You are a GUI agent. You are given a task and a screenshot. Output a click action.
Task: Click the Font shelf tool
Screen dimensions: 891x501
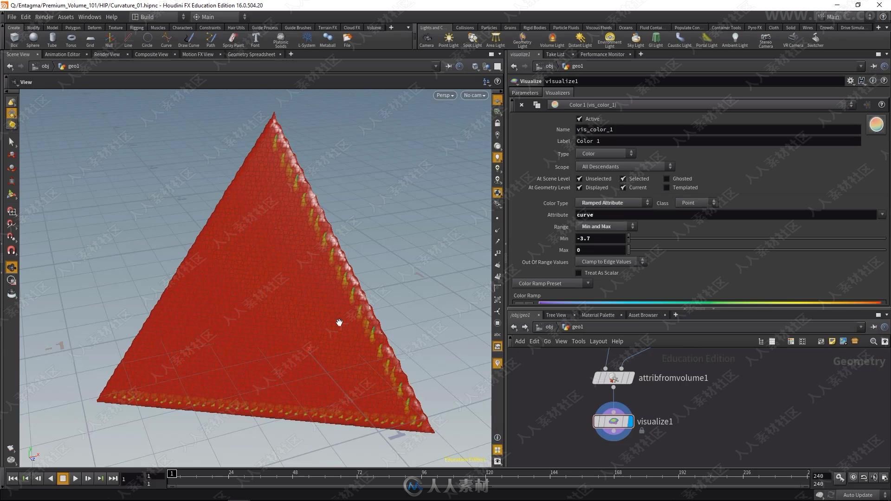click(x=255, y=40)
